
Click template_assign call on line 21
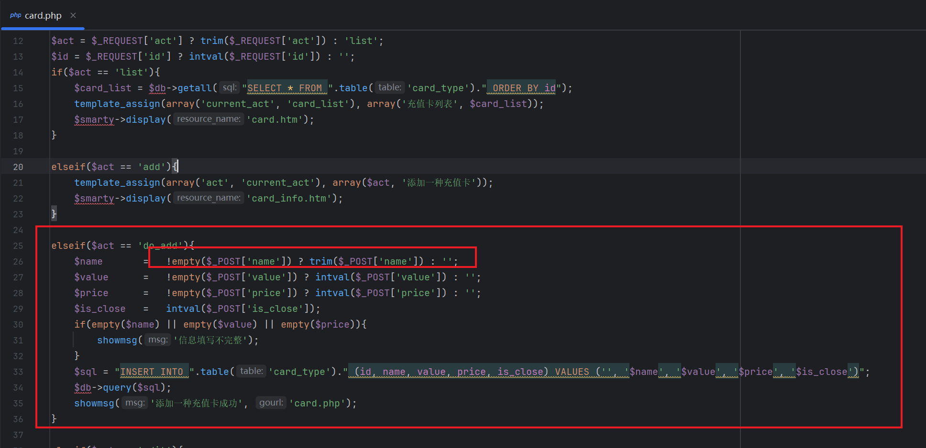pos(117,183)
